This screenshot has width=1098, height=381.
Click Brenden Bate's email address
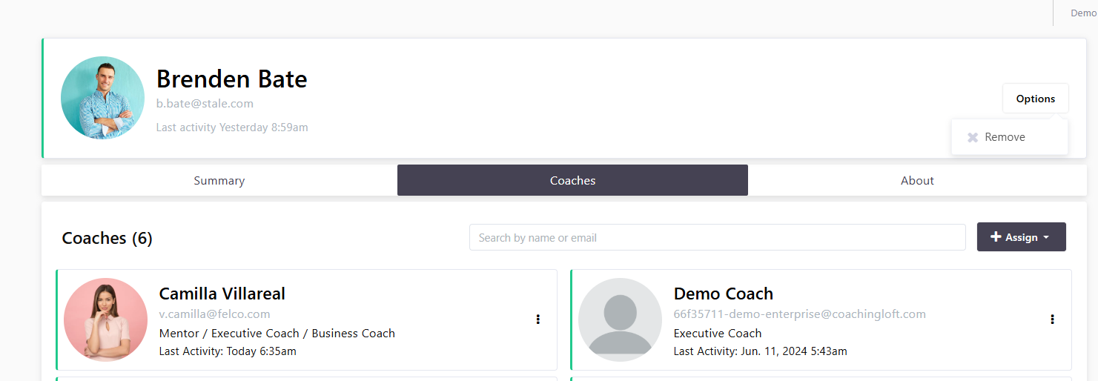[205, 104]
